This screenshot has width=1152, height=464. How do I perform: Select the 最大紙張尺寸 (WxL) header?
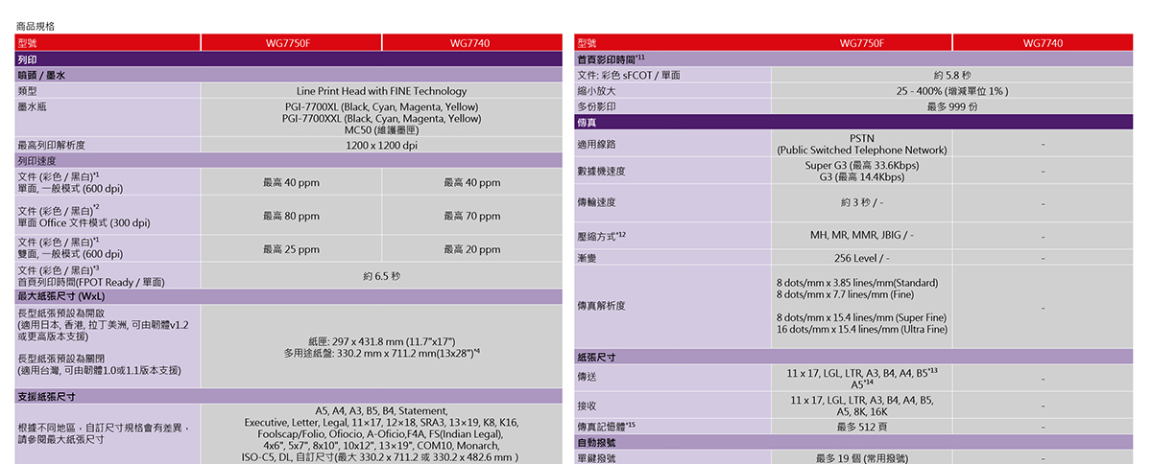coord(288,297)
